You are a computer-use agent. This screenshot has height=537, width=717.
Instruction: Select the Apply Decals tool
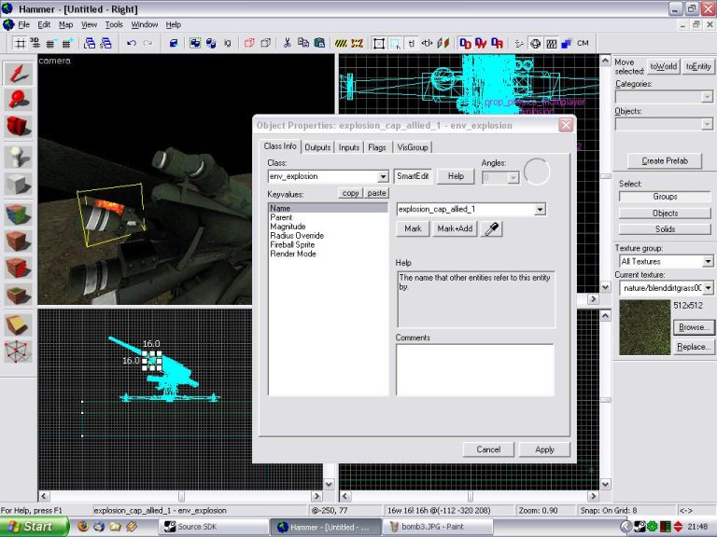coord(19,268)
